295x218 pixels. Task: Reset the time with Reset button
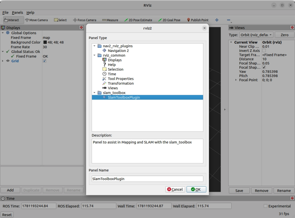point(7,215)
